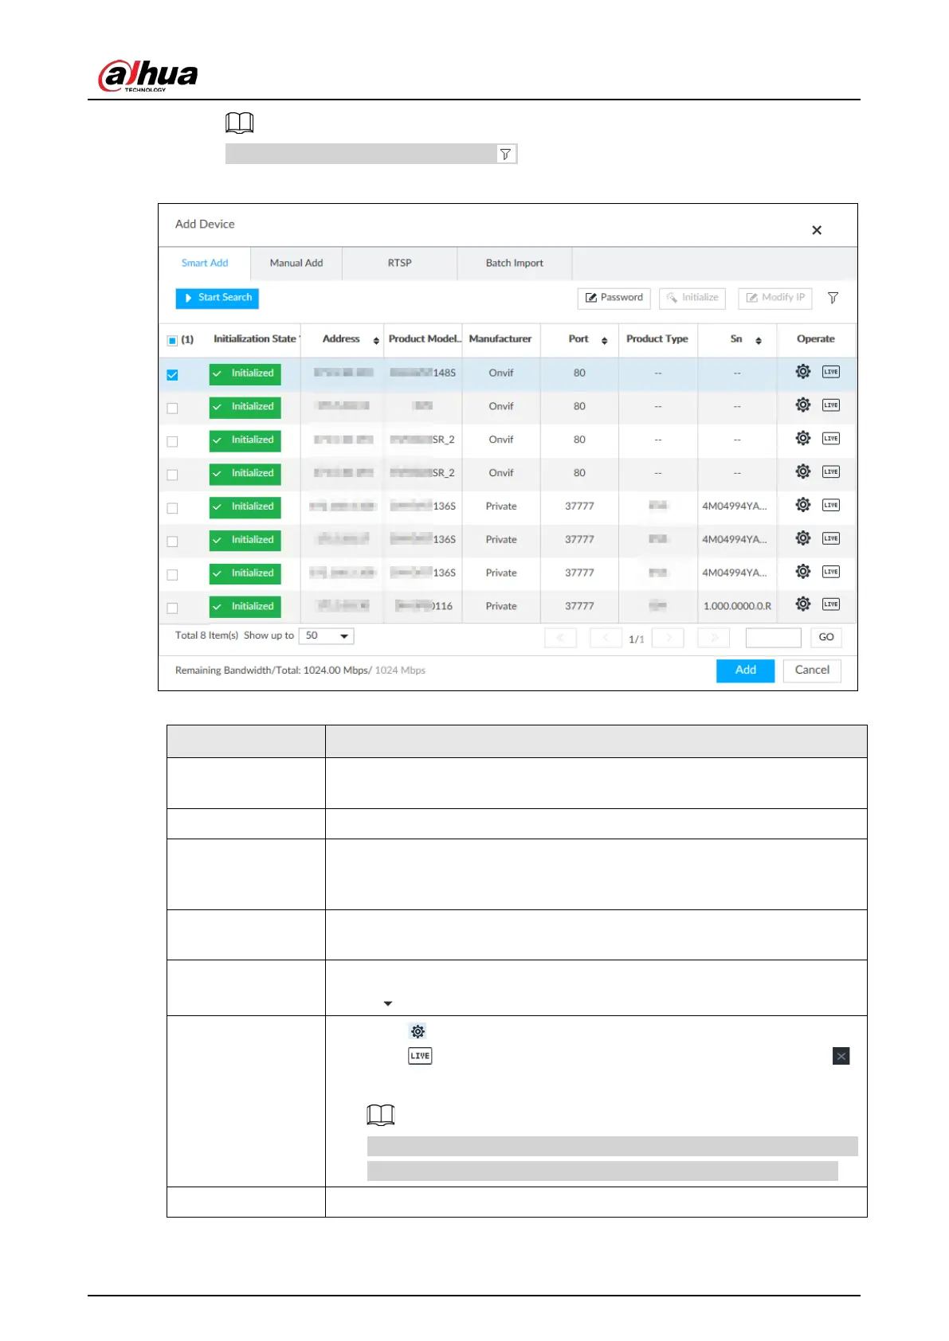Open live view in the second 136S row
This screenshot has height=1341, width=949.
[831, 538]
